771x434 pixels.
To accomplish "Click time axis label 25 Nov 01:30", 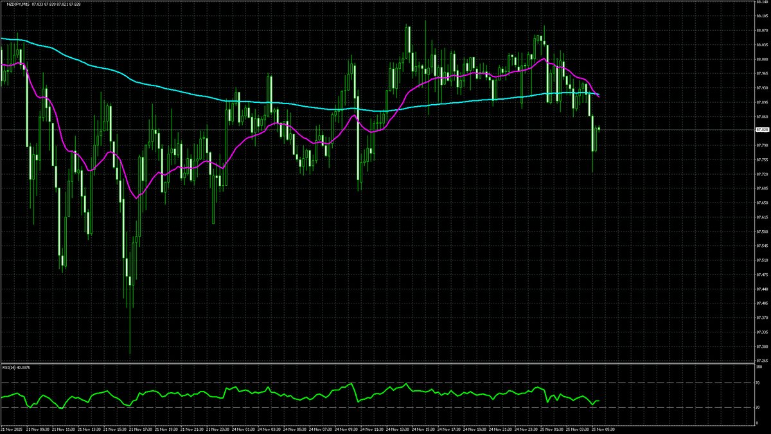I will pyautogui.click(x=553, y=429).
